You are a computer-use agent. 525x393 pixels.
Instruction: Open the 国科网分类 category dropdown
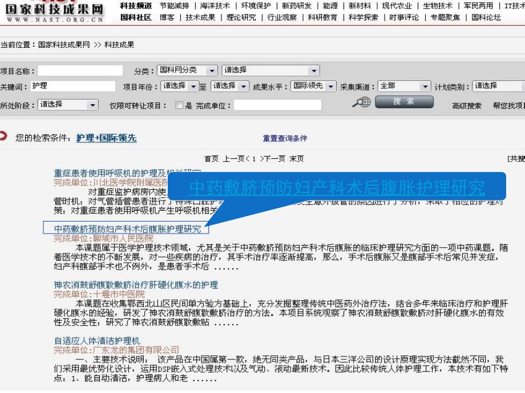coord(187,70)
